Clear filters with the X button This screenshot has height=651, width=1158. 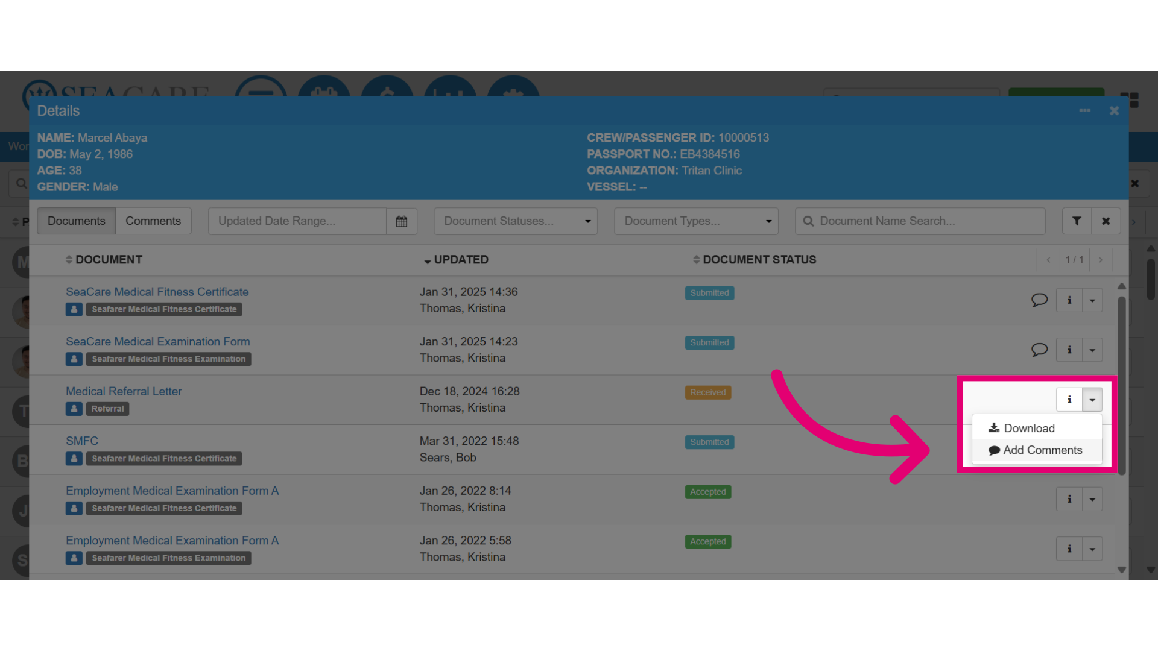[1106, 221]
